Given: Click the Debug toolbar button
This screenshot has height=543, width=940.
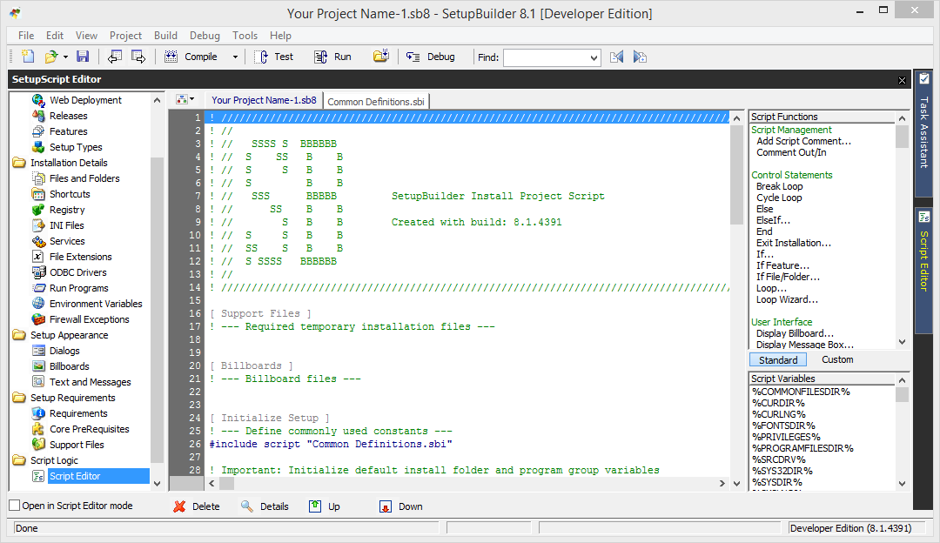Looking at the screenshot, I should coord(432,57).
